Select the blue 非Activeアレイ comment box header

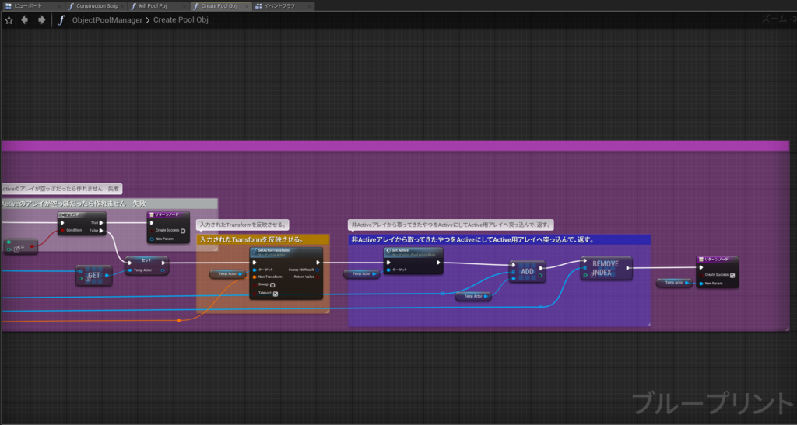tap(499, 239)
